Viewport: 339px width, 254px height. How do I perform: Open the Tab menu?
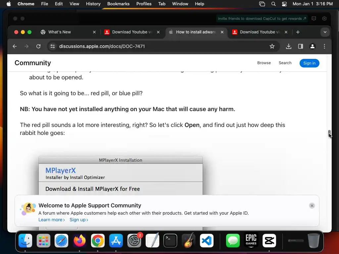pos(162,4)
